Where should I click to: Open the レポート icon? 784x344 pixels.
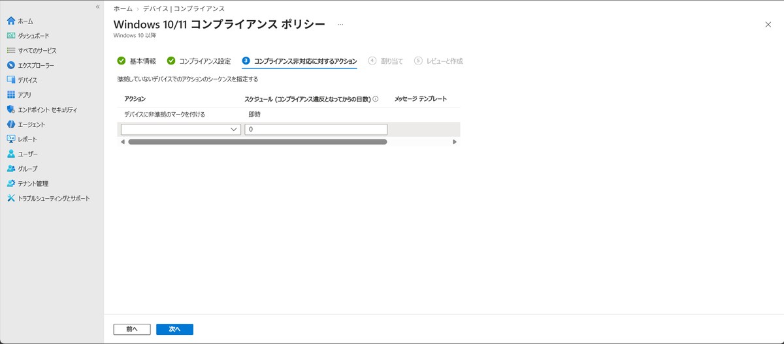pos(11,139)
